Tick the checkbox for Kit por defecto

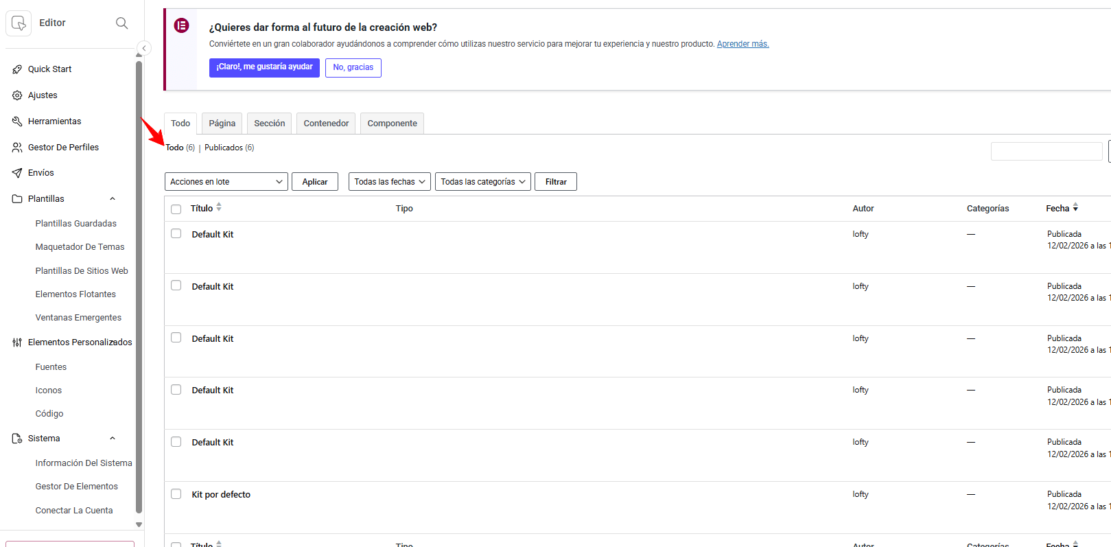coord(176,494)
